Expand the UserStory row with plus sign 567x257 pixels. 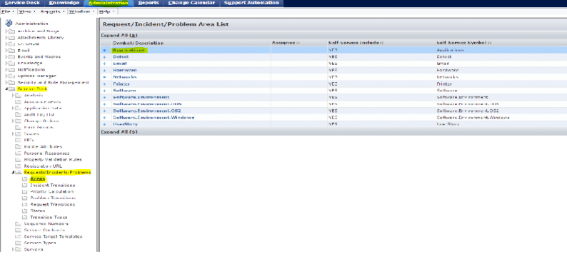(105, 124)
